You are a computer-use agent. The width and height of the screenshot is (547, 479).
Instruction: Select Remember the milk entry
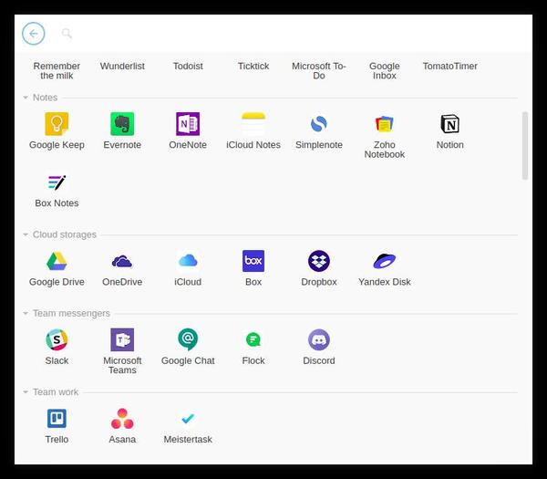coord(57,71)
